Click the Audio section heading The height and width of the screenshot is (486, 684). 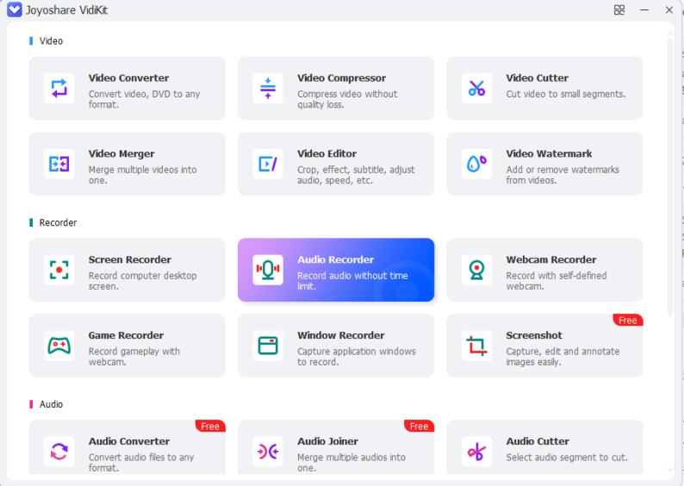pyautogui.click(x=51, y=404)
